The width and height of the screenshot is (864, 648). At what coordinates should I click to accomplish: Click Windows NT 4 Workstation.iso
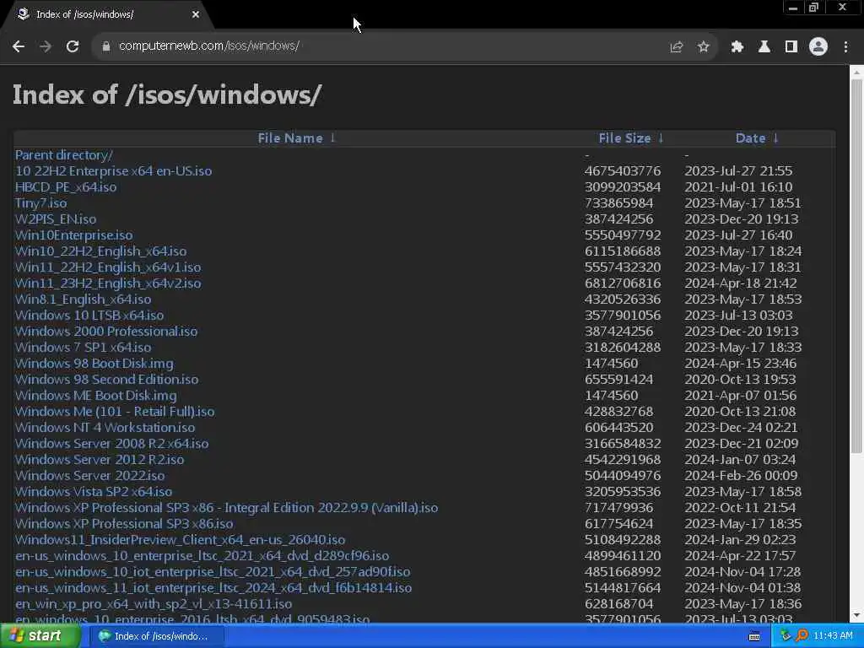(105, 427)
